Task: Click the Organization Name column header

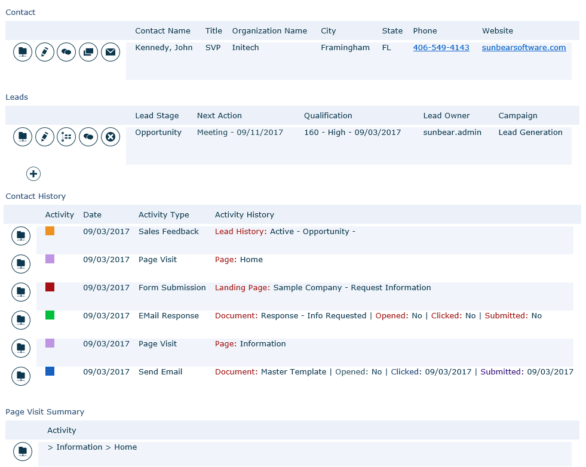Action: [x=269, y=30]
